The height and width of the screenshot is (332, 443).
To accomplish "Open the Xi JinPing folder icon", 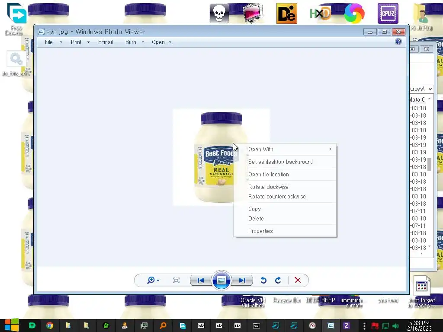I will (421, 17).
